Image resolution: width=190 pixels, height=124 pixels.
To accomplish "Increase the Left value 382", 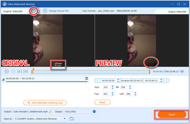I will (x=135, y=93).
